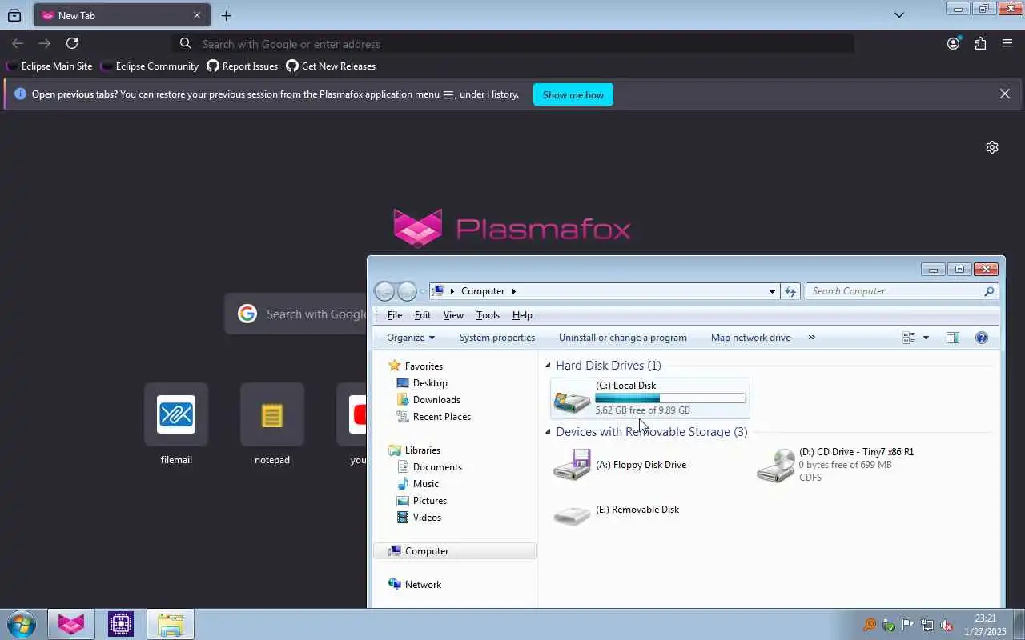Select Recent Places under Favorites
This screenshot has height=640, width=1025.
[441, 417]
